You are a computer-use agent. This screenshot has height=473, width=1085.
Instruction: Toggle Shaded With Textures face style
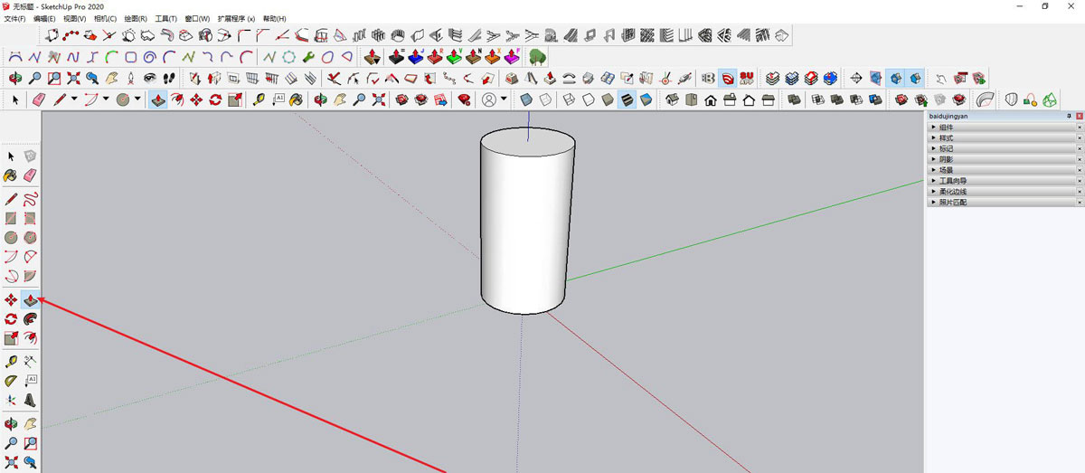click(627, 99)
